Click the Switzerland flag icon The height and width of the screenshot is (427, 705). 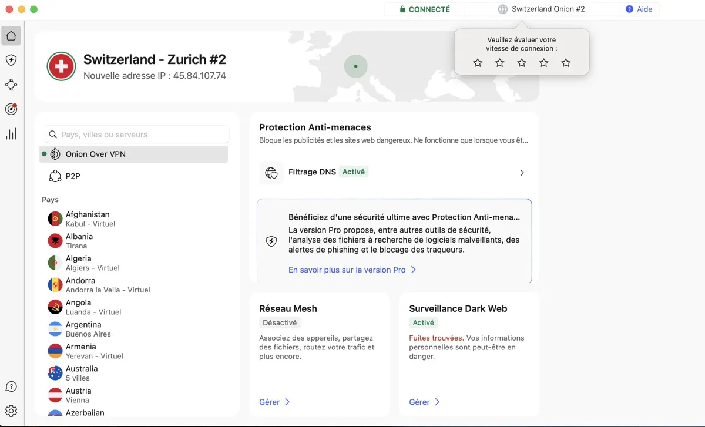click(61, 66)
